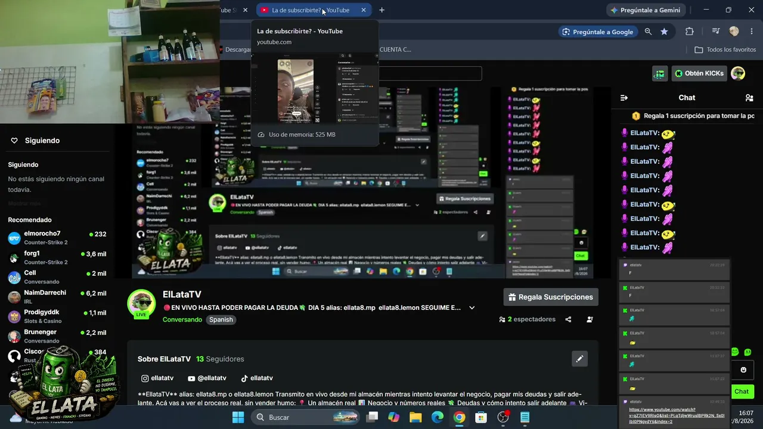Viewport: 763px width, 429px height.
Task: Open Chrome media controls icon
Action: click(x=716, y=32)
